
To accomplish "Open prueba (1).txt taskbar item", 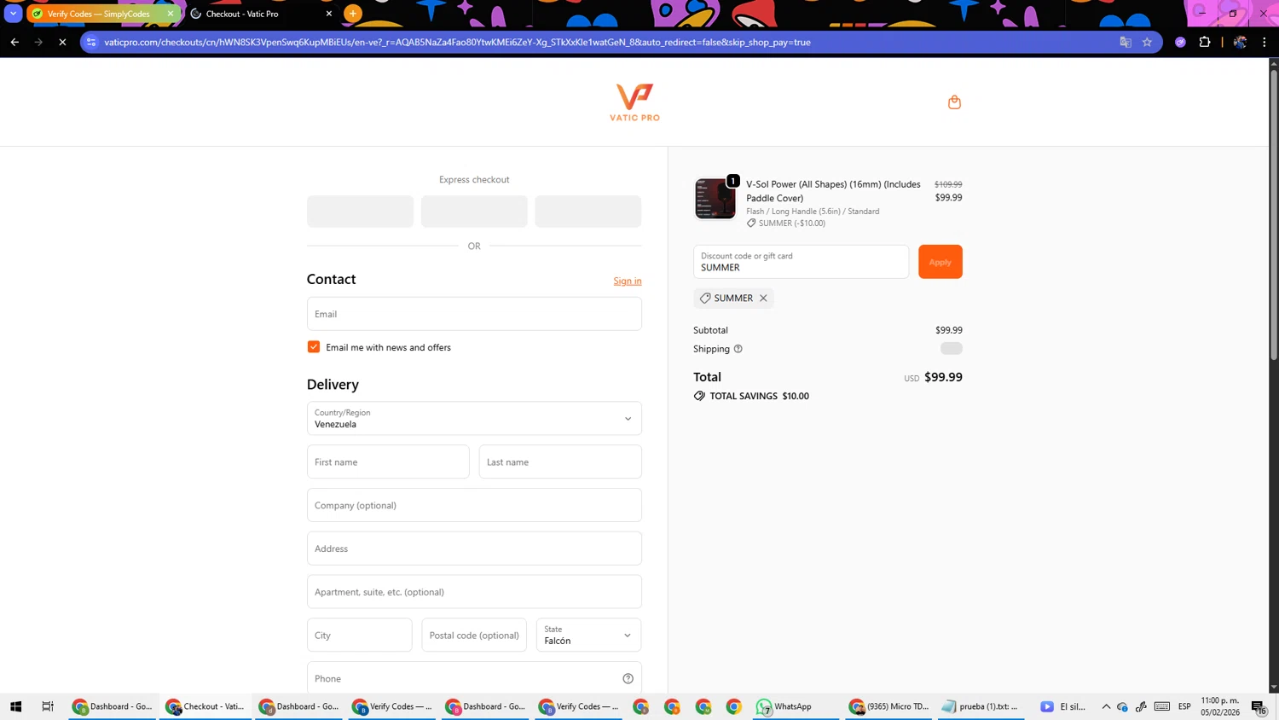I will (981, 706).
